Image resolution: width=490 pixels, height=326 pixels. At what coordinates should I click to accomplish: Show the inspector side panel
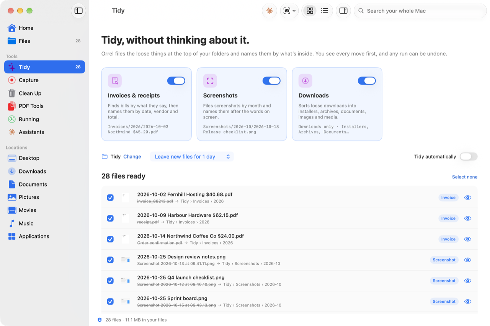(x=343, y=11)
